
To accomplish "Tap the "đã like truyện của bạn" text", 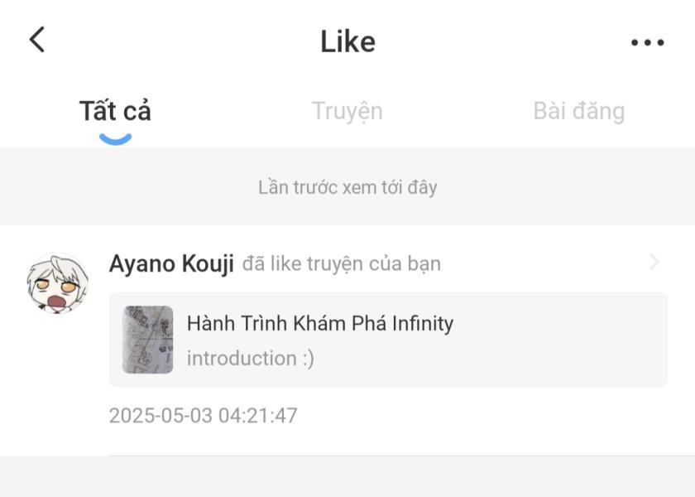I will coord(341,264).
